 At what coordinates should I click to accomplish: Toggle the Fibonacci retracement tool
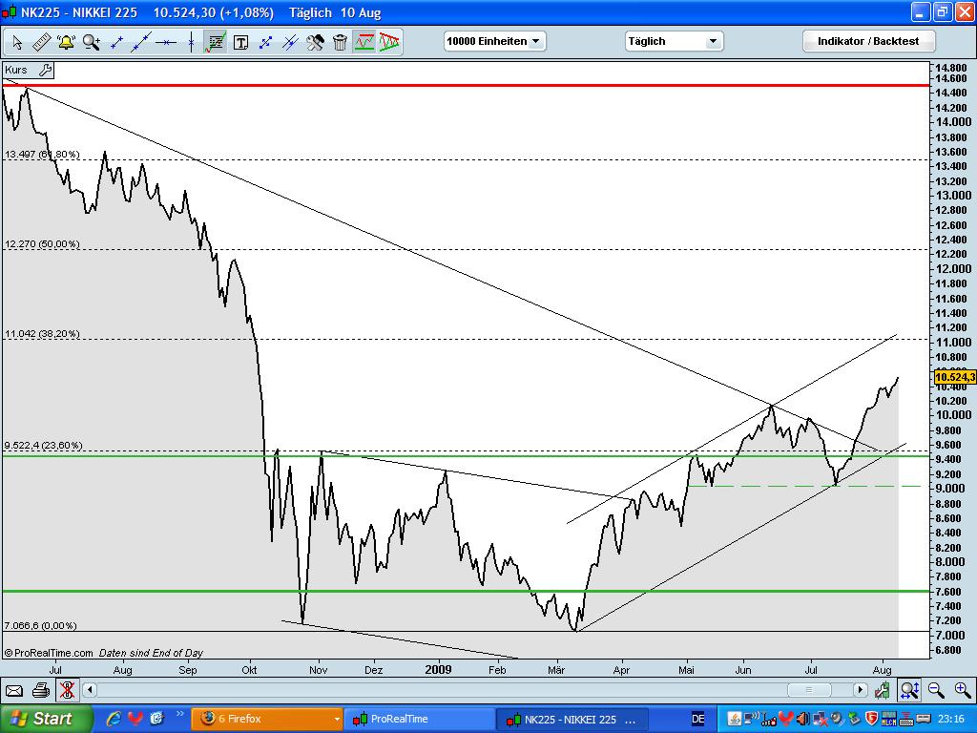coord(216,42)
